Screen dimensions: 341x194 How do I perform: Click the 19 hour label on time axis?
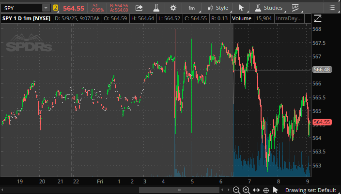click(x=20, y=181)
